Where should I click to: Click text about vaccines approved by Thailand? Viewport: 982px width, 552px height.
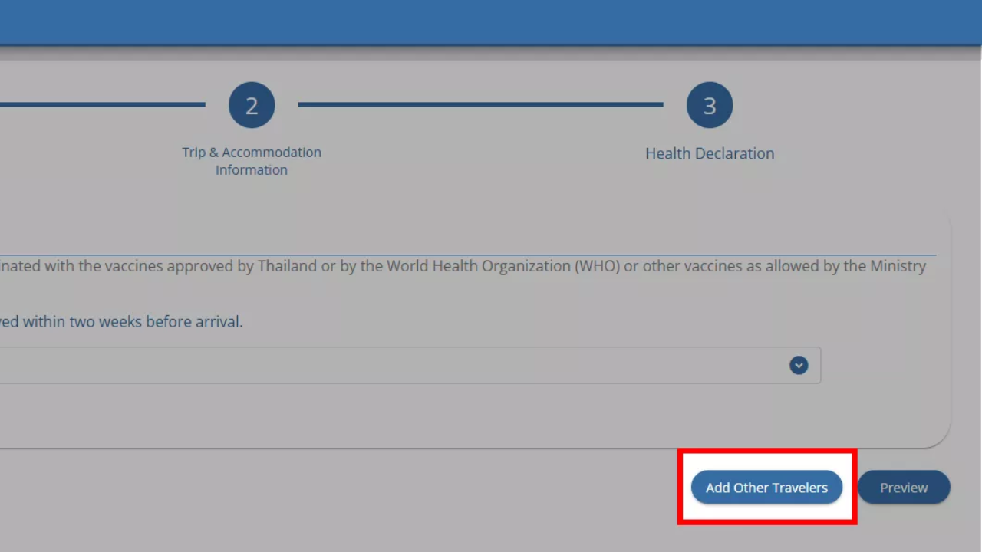pos(463,266)
